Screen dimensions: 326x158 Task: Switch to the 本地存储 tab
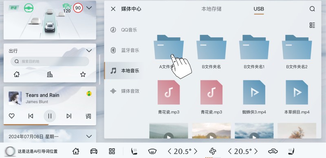(x=211, y=9)
